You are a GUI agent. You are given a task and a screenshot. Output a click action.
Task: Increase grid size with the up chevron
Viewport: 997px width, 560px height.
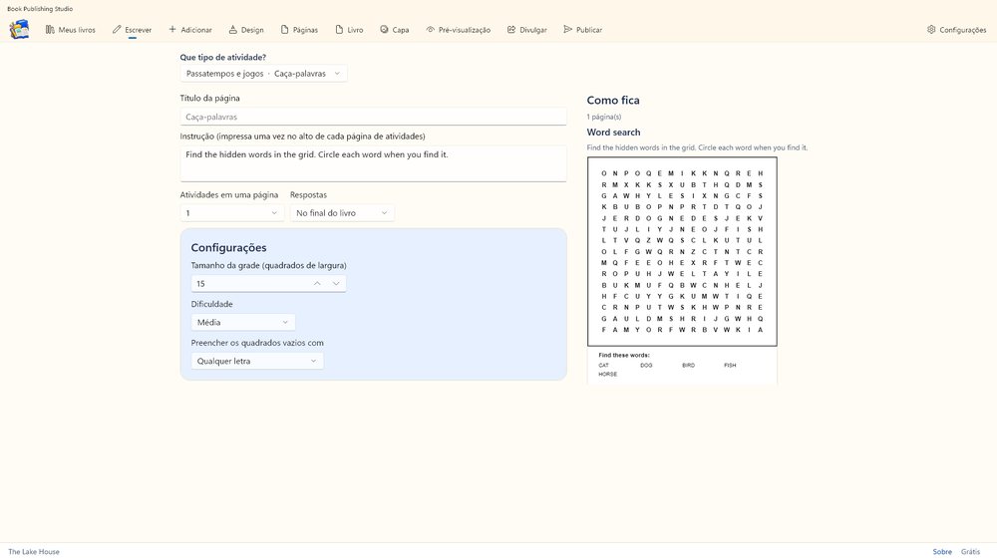[317, 284]
